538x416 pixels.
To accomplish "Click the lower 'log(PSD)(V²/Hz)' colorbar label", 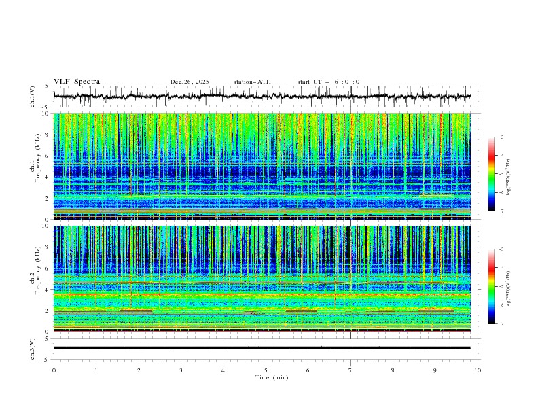I will pos(509,290).
